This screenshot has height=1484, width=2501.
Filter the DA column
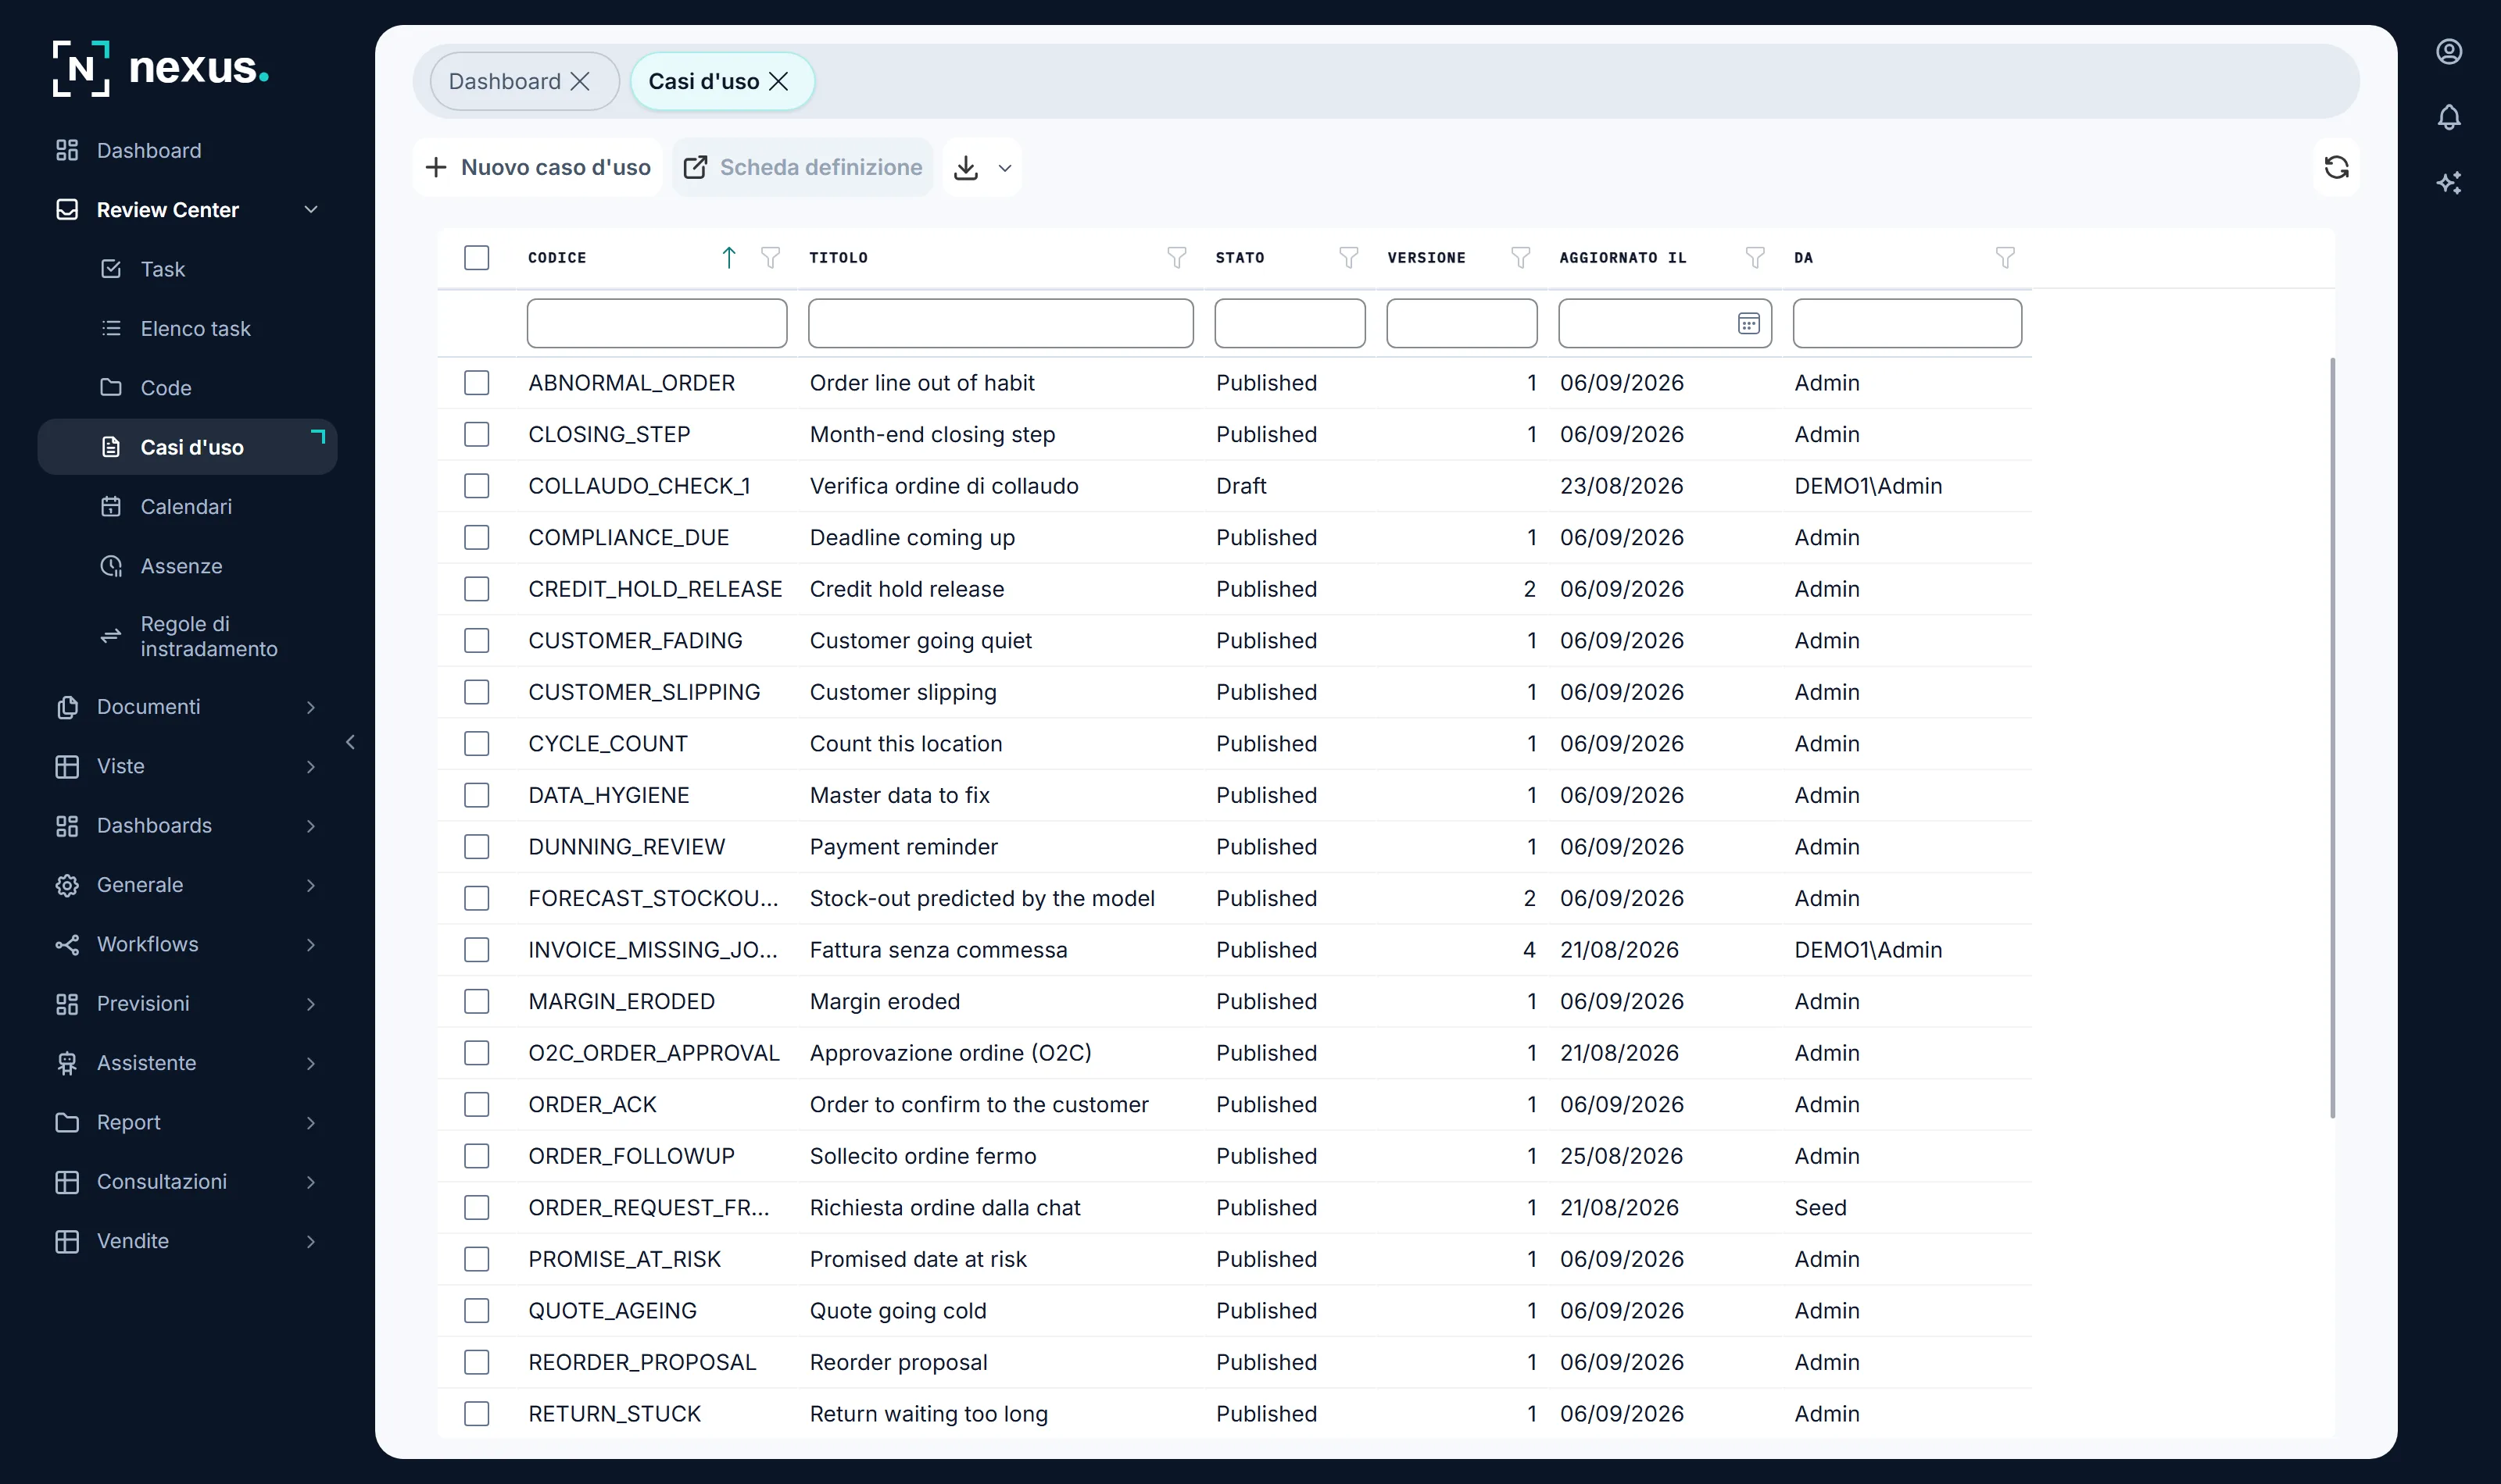tap(2005, 258)
